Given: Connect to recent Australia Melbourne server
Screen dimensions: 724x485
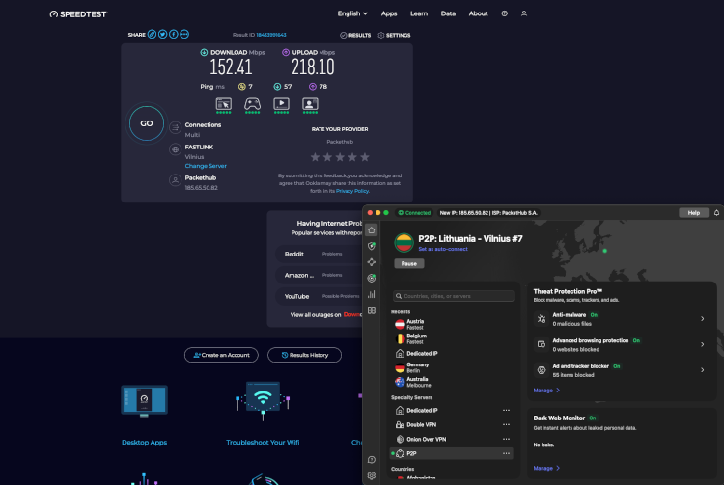Looking at the screenshot, I should click(453, 382).
